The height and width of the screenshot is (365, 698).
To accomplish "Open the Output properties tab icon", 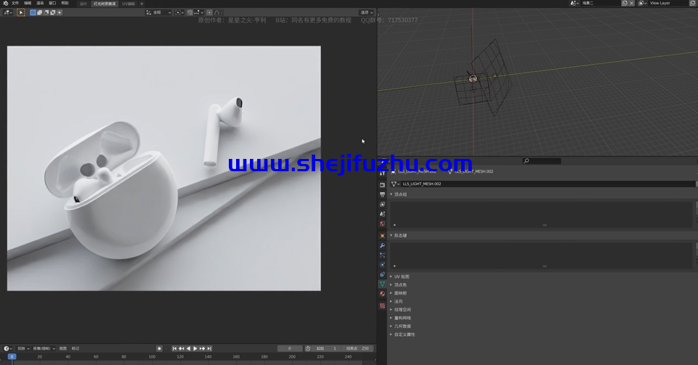I will click(x=383, y=194).
